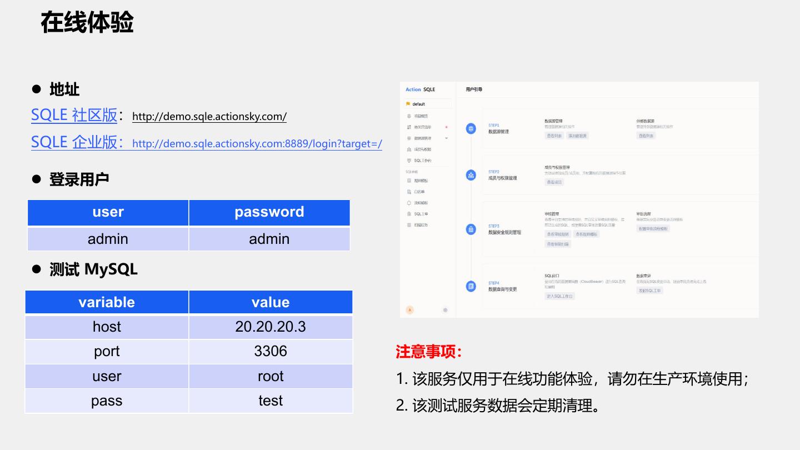Screen dimensions: 800x450
Task: Expand the 数据源管理 sidebar chevron
Action: coord(446,138)
